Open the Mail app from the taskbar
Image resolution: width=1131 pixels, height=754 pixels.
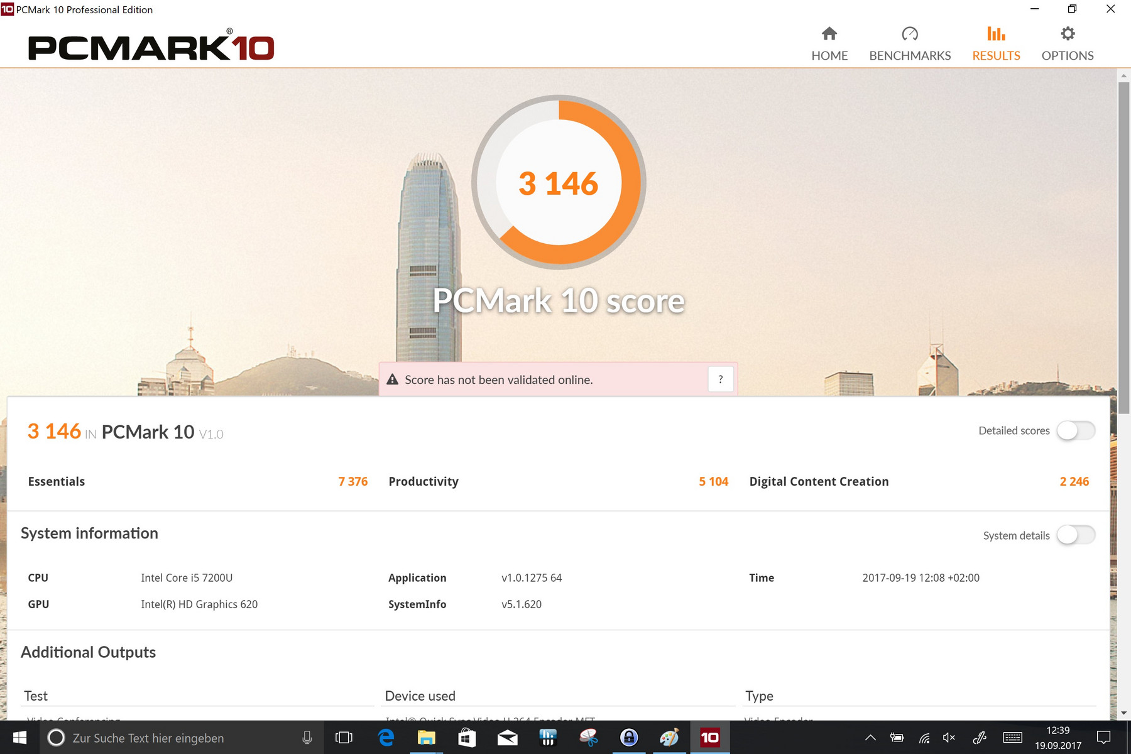tap(508, 738)
